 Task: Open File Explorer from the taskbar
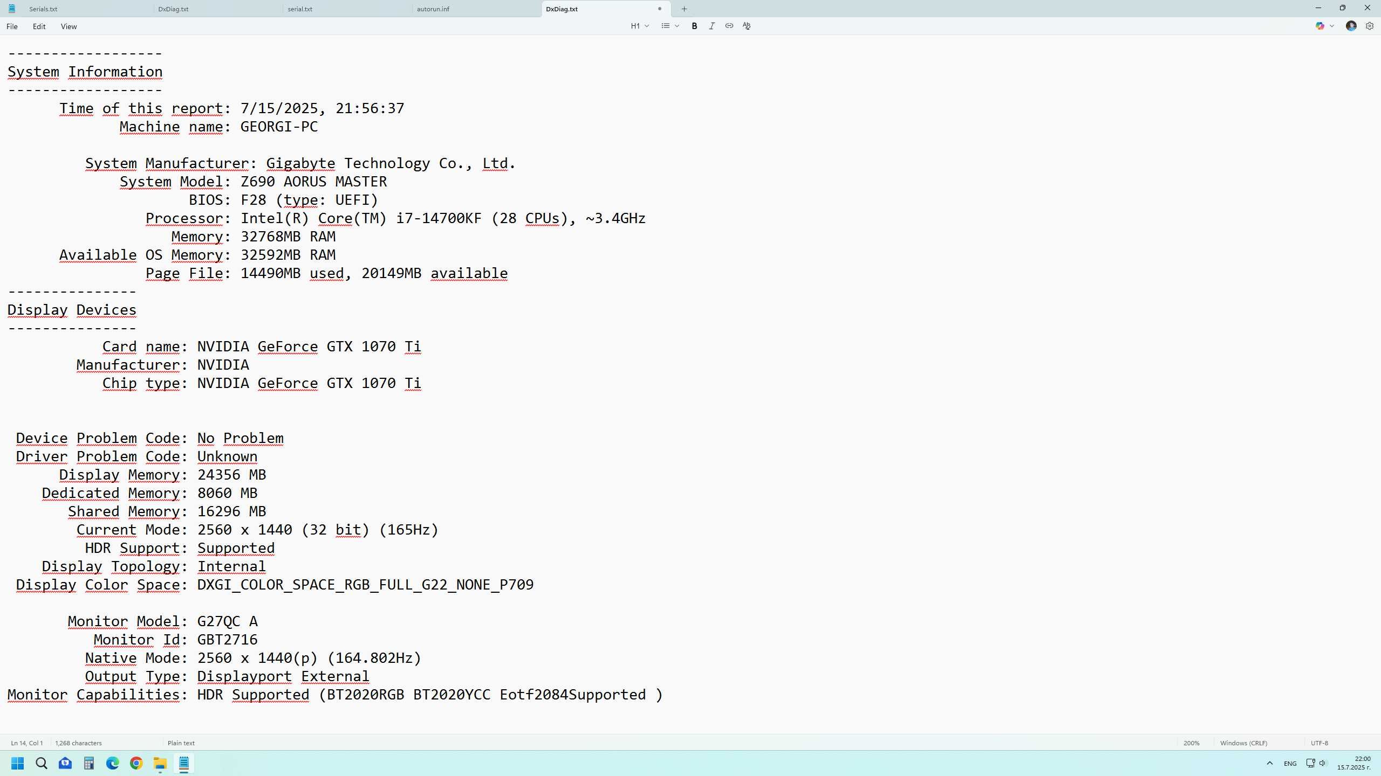coord(160,763)
